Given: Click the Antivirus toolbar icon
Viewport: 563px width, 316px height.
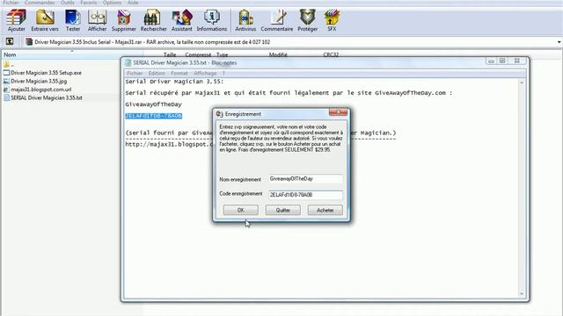Looking at the screenshot, I should pyautogui.click(x=245, y=20).
